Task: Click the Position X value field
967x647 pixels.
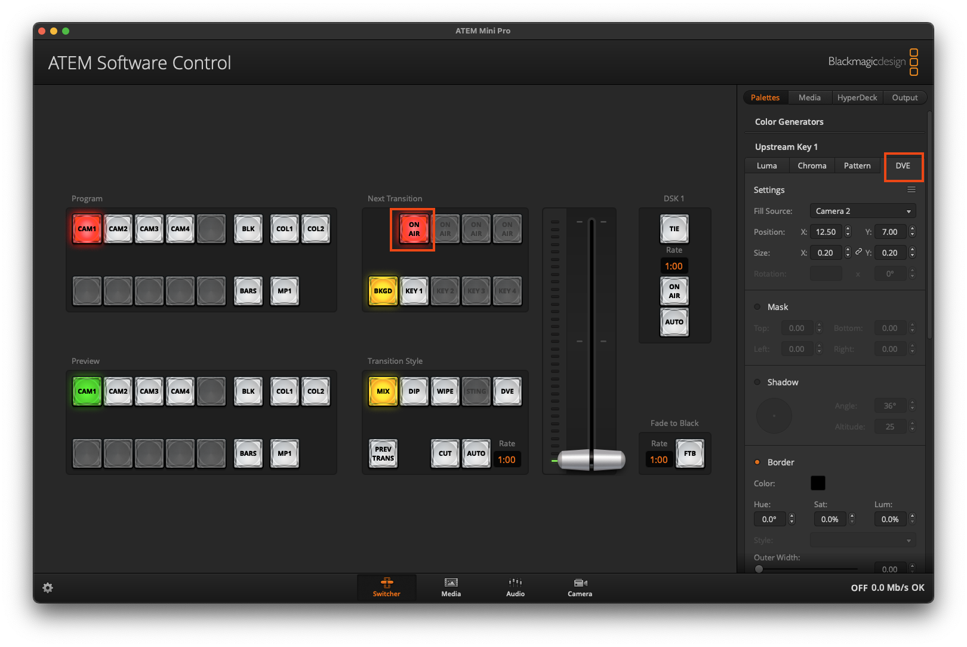Action: [826, 232]
